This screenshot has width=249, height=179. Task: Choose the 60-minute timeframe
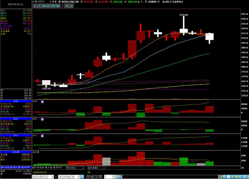coord(58,6)
